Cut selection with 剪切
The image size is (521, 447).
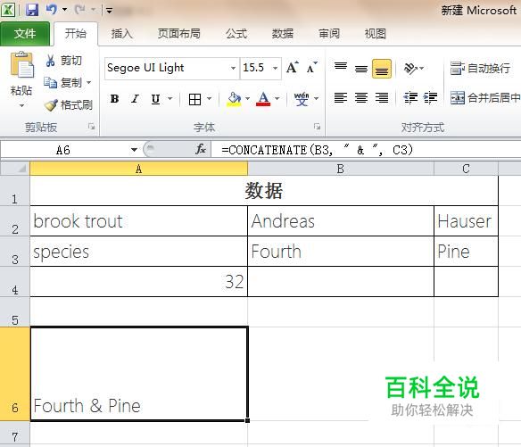tap(63, 61)
